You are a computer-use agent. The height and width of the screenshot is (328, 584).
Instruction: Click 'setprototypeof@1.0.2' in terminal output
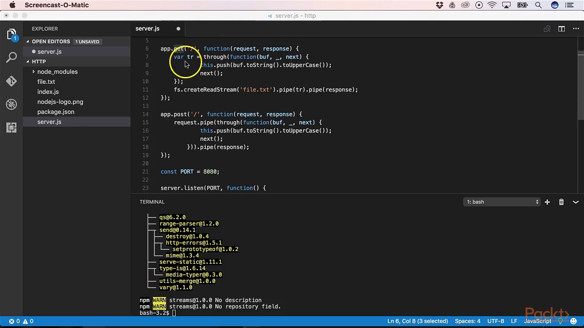205,249
